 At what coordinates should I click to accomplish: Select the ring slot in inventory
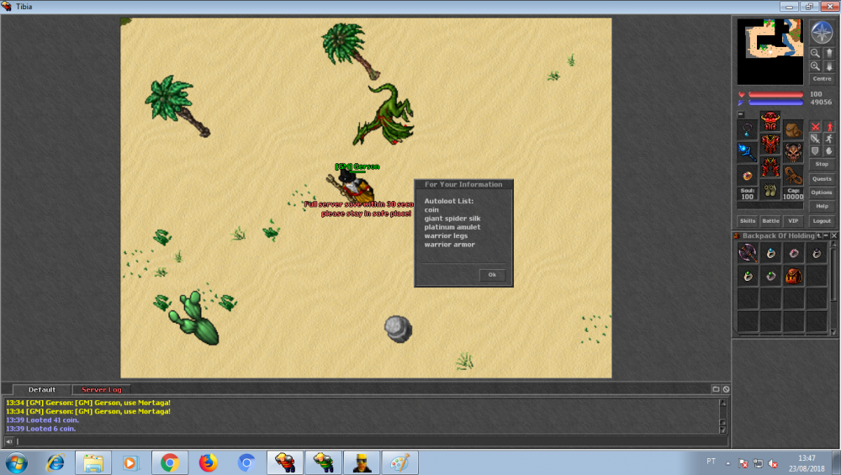747,176
